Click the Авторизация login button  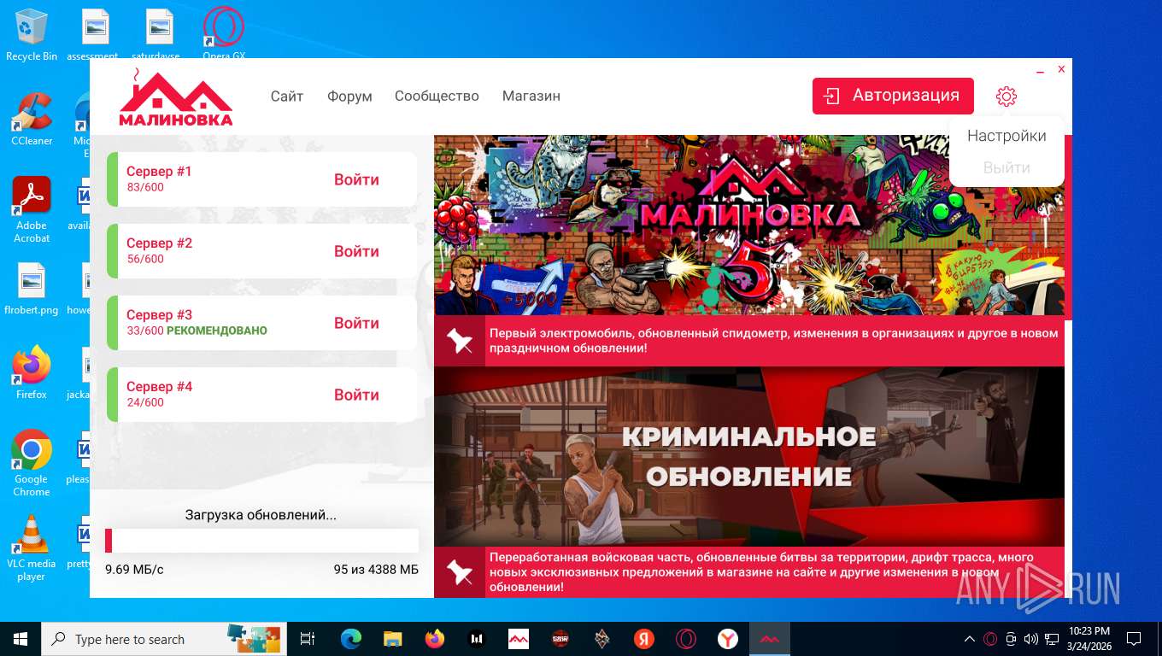(x=893, y=96)
